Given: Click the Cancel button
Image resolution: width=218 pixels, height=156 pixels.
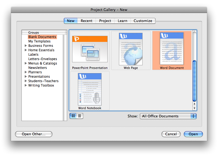Looking at the screenshot, I should click(171, 134).
